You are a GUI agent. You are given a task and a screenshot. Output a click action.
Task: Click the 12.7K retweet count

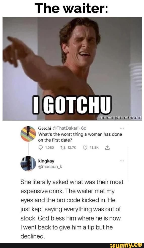pos(72,148)
